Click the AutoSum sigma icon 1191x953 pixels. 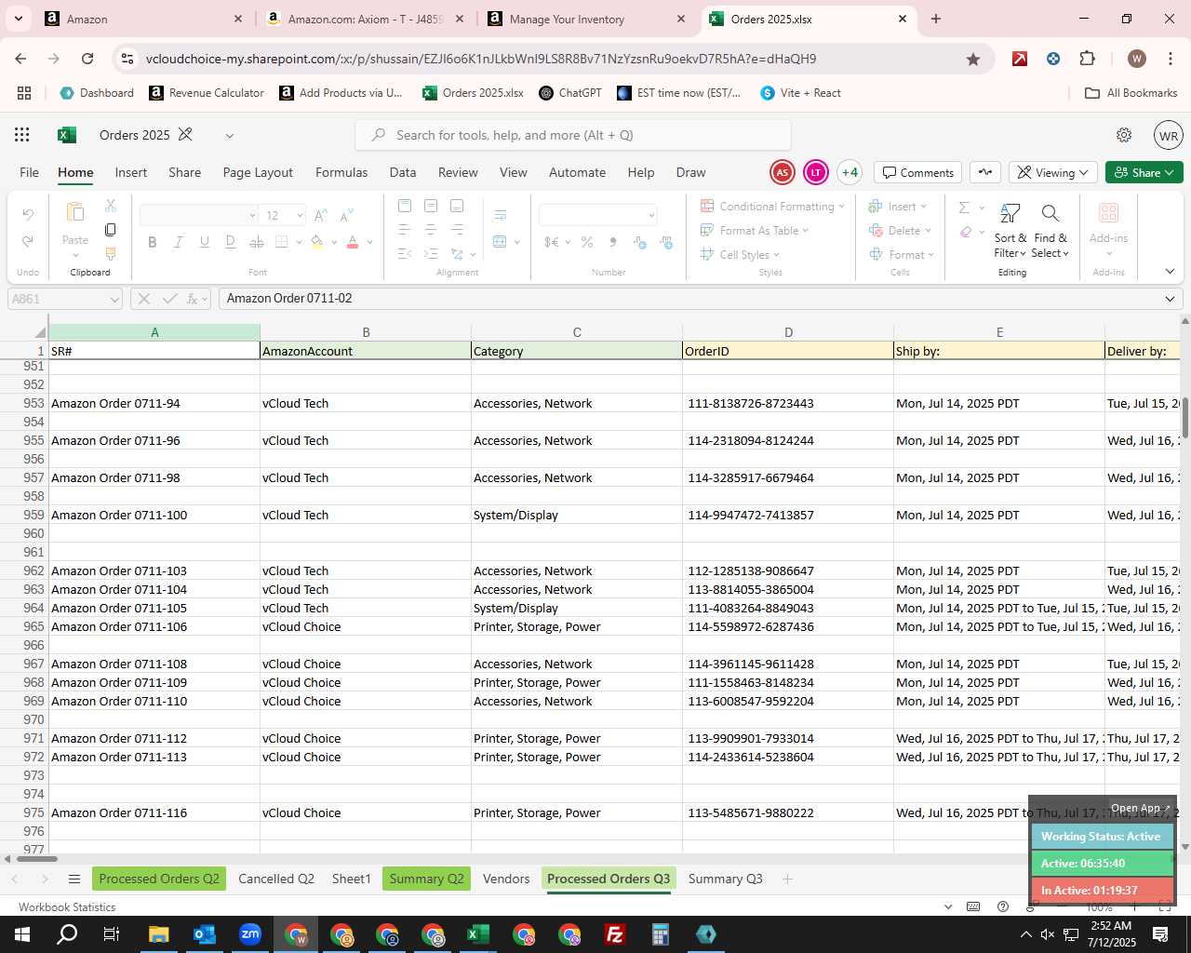pyautogui.click(x=965, y=207)
